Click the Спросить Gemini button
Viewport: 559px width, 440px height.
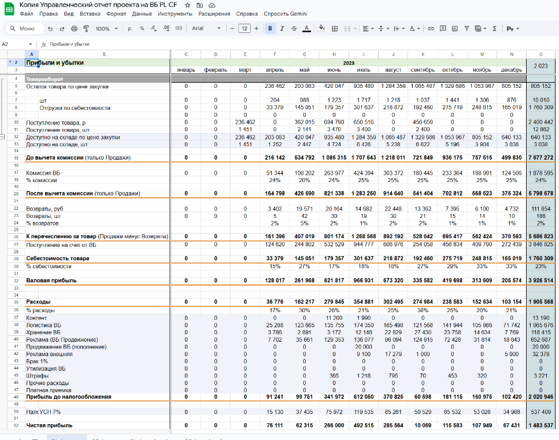(x=286, y=13)
